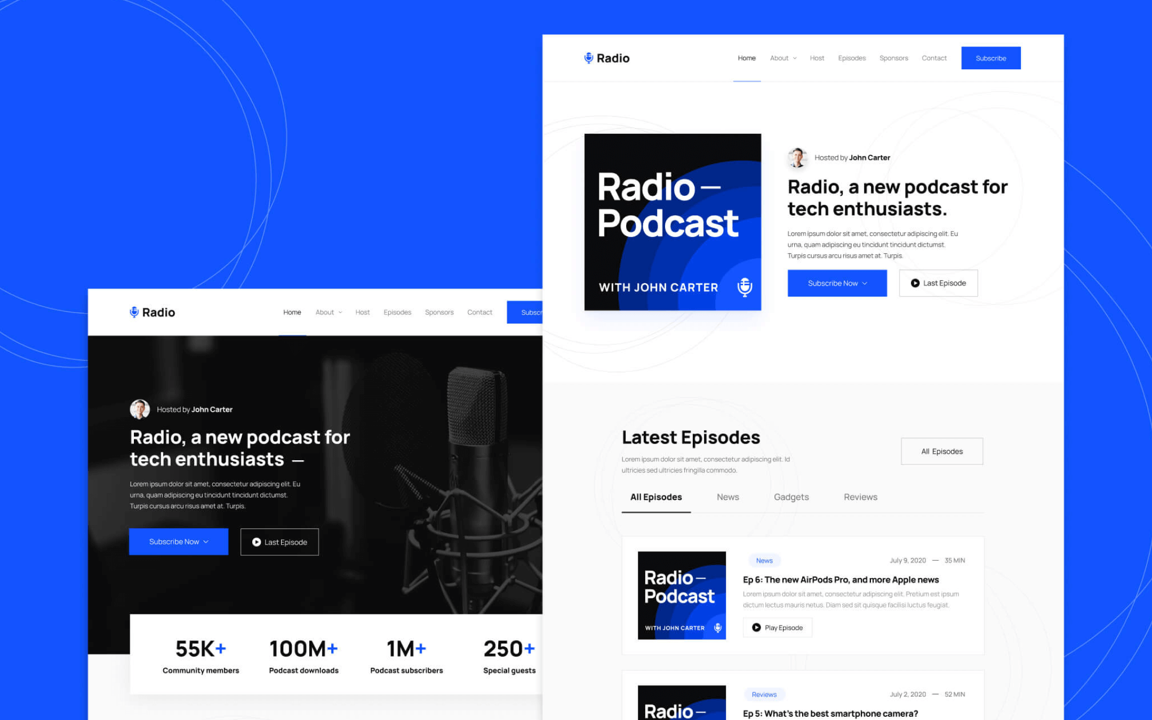Click the microphone icon on Ep 6 cover thumbnail
This screenshot has height=720, width=1152.
[718, 628]
